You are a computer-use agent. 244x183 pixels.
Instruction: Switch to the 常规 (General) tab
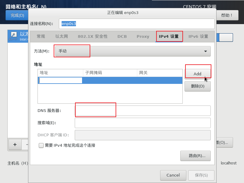pos(41,36)
